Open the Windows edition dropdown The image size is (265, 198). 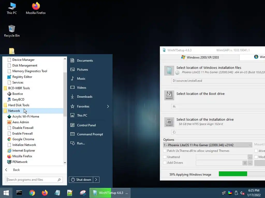208,145
